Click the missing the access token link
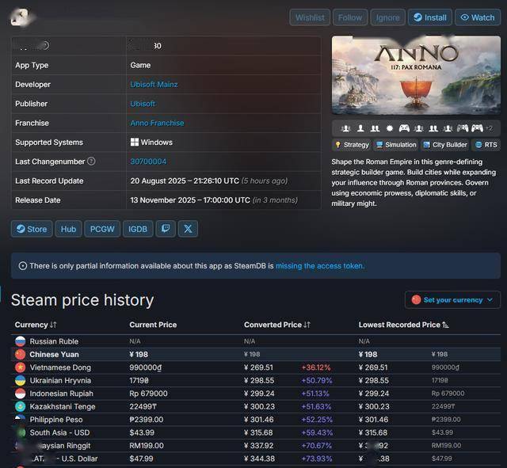 coord(320,266)
